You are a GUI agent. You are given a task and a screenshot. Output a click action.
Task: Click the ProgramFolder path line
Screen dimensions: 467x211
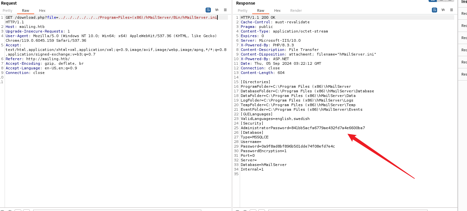point(296,86)
